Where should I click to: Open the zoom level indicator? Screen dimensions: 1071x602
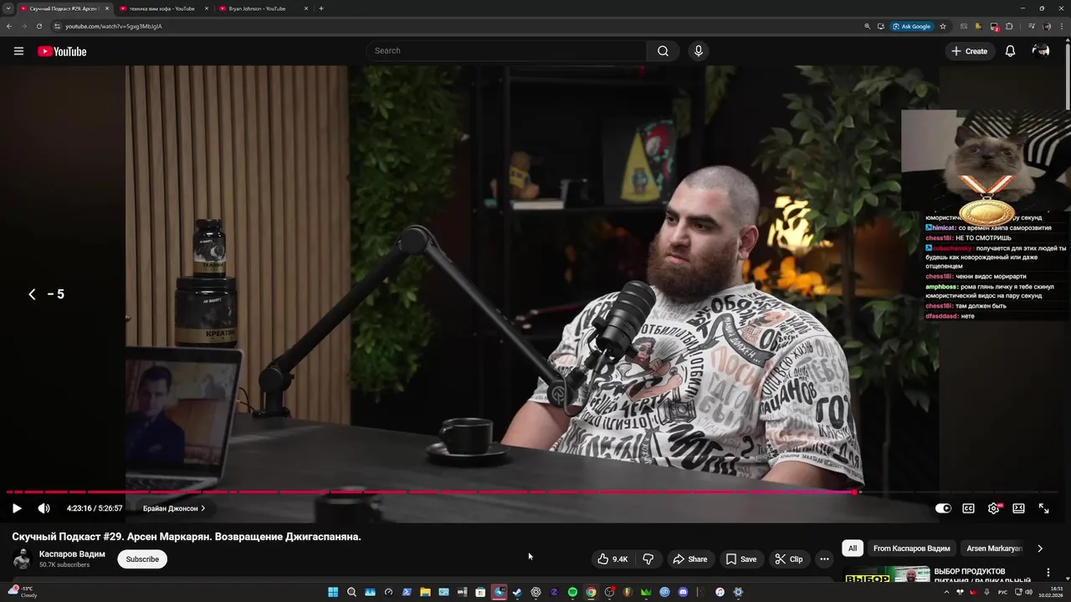(867, 26)
